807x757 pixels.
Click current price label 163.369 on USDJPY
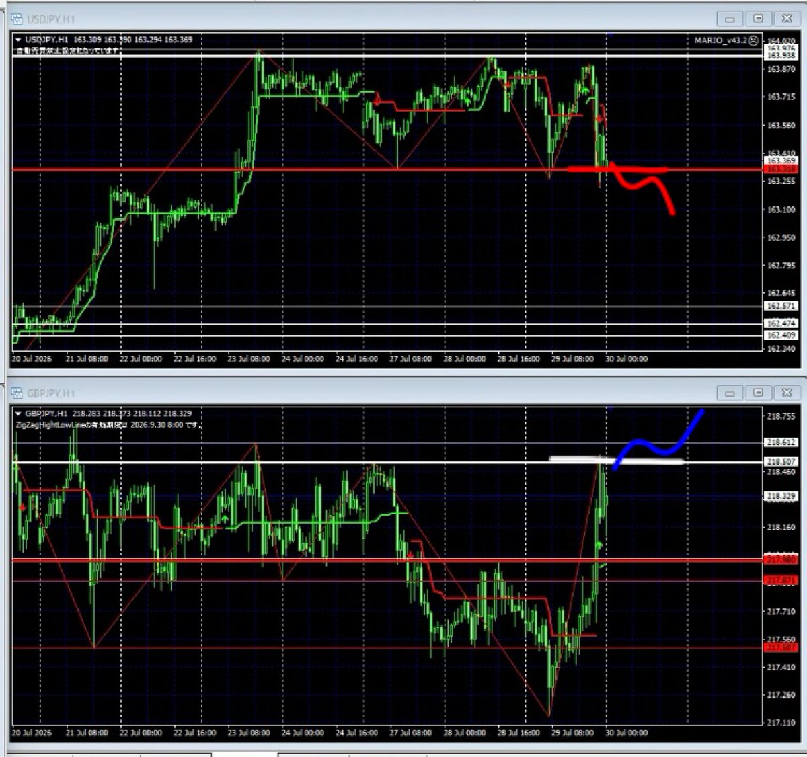(781, 161)
